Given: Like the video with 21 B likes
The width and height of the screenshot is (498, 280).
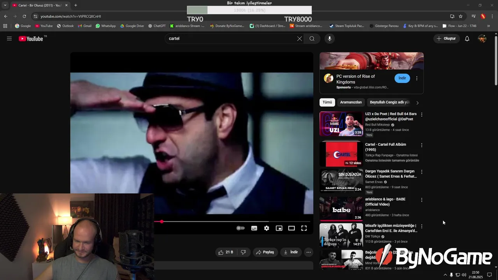Looking at the screenshot, I should (226, 252).
